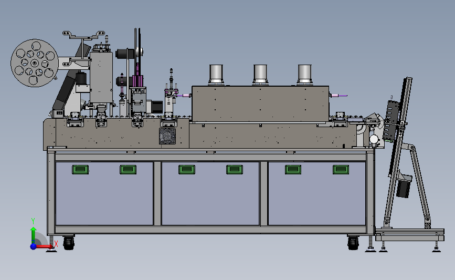Select the white round gauge at machine end
This screenshot has width=455, height=280.
(374, 139)
